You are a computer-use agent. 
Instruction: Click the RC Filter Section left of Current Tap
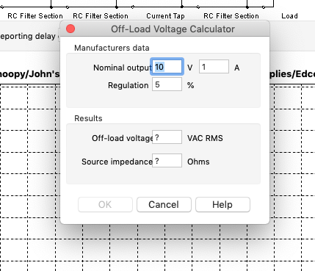101,16
